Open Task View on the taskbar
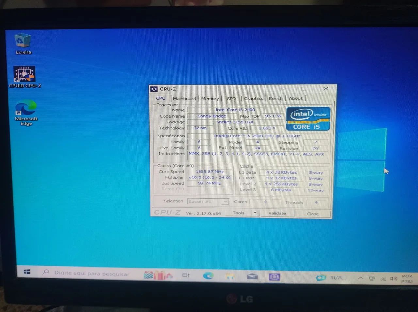Image resolution: width=418 pixels, height=312 pixels. click(x=186, y=275)
